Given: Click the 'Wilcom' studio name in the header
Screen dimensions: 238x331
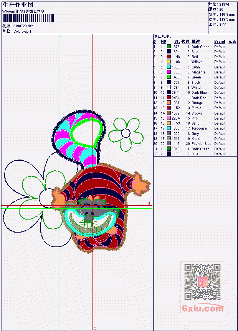Looking at the screenshot, I should [x=23, y=12].
